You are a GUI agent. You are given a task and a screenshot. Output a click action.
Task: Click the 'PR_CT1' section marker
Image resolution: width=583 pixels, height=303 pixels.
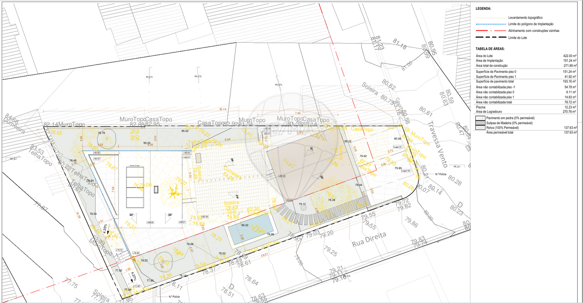149,77
